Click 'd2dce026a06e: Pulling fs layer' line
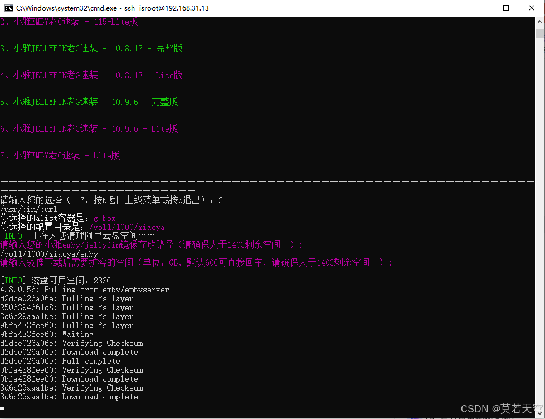Screen dimensions: 545x419 point(67,298)
